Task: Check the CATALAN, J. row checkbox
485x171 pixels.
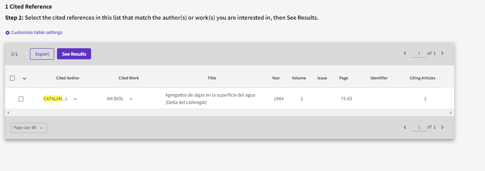Action: (21, 99)
